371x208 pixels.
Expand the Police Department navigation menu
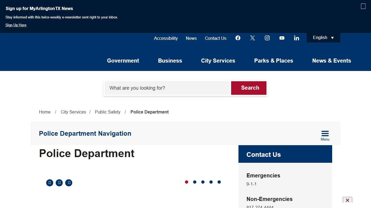pos(325,135)
